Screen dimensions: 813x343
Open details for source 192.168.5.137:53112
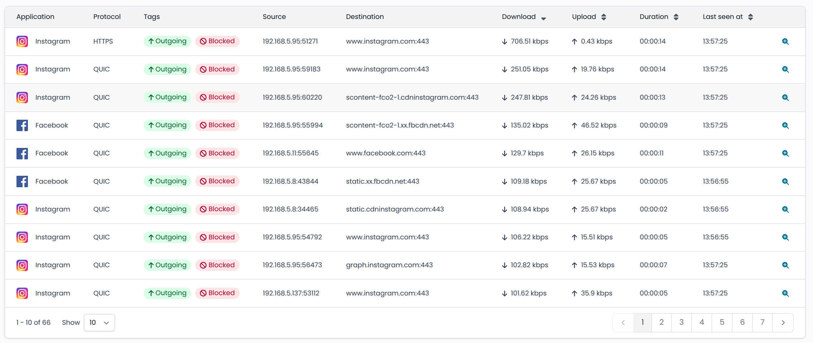pos(785,293)
